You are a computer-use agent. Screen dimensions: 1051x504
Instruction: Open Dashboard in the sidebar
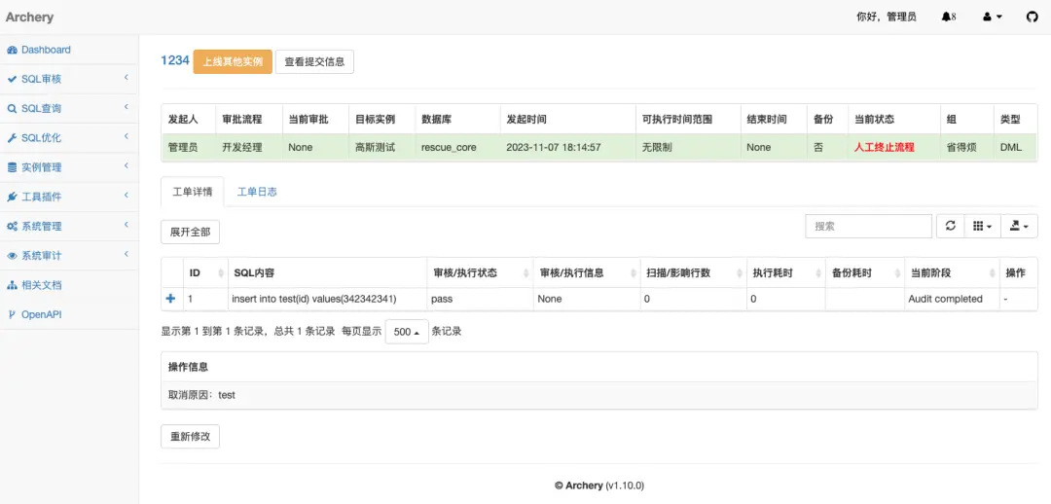[69, 51]
